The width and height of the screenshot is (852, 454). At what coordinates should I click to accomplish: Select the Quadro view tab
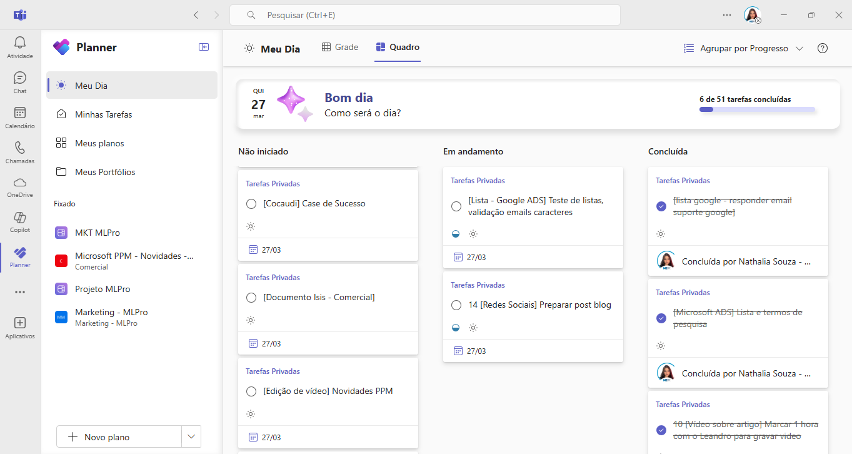[x=398, y=47]
